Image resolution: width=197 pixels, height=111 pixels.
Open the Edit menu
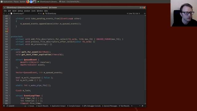[10, 11]
